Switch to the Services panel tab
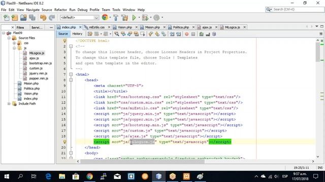The width and height of the screenshot is (325, 182). tap(37, 27)
